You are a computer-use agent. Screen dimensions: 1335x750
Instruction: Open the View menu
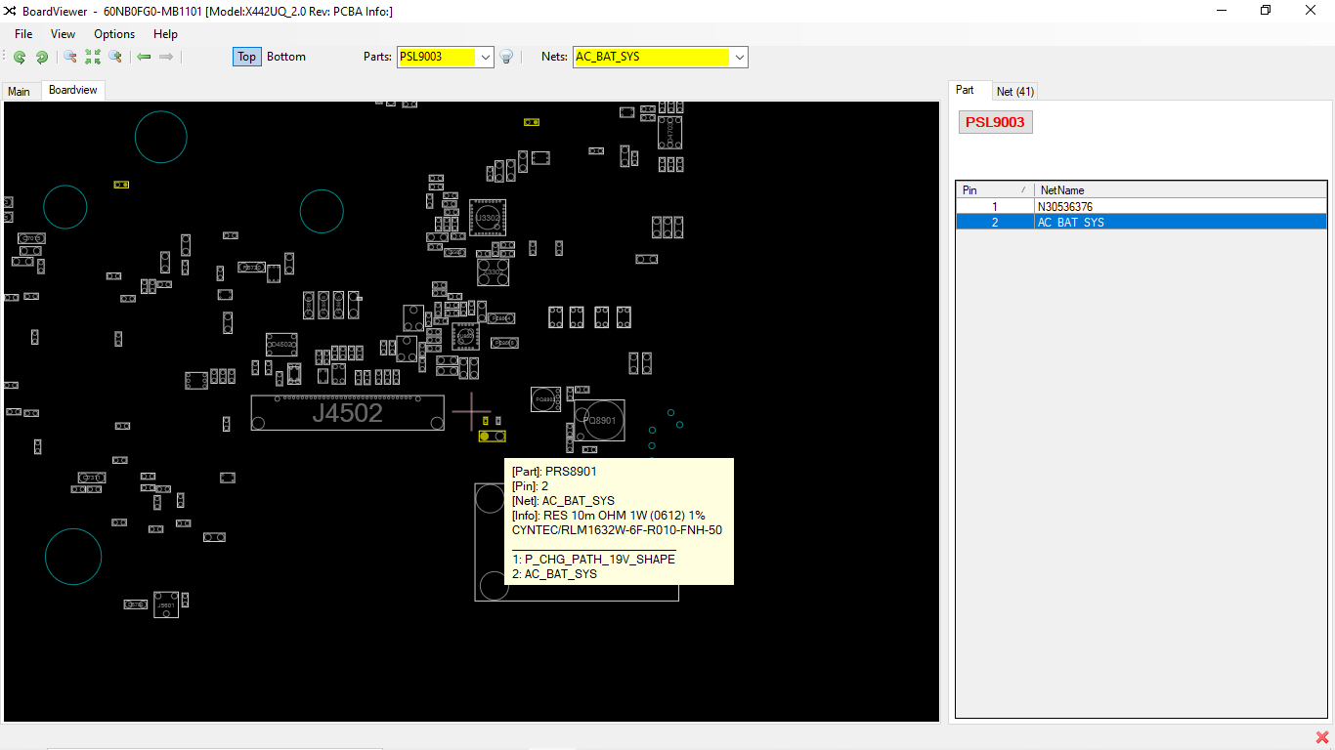63,34
